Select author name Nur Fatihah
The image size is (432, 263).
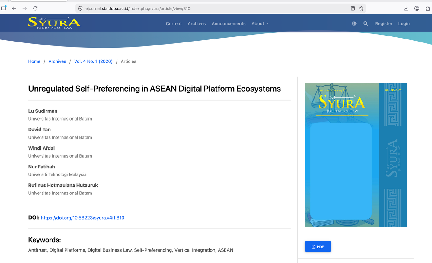pos(41,167)
